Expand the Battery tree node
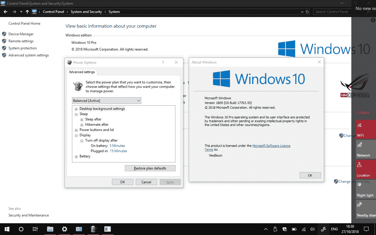376x235 pixels. (76, 157)
